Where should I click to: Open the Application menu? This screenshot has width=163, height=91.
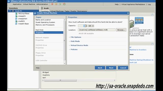[17, 4]
